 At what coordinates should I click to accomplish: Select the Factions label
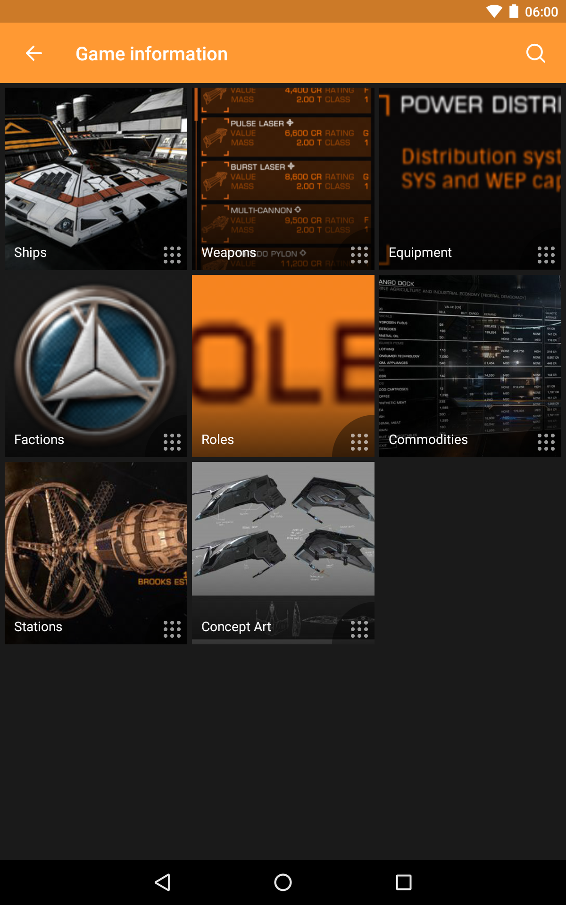(39, 439)
